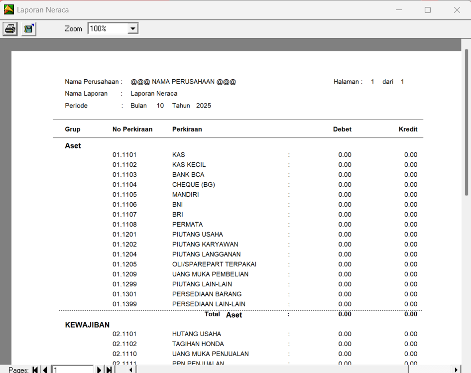
Task: Click the Zoom 100% combo box field
Action: 108,29
